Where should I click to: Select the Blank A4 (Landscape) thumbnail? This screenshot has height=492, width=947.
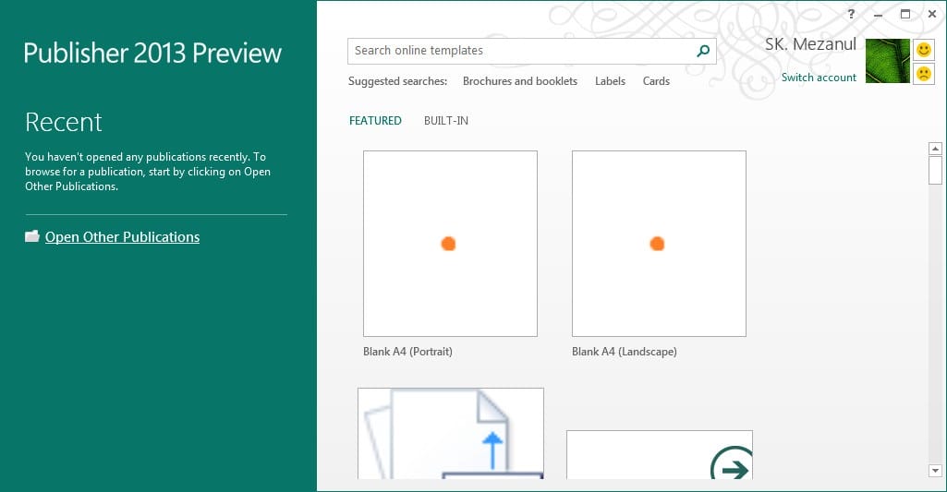tap(659, 244)
